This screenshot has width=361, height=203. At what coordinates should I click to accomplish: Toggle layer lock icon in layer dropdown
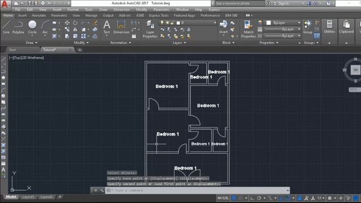172,23
